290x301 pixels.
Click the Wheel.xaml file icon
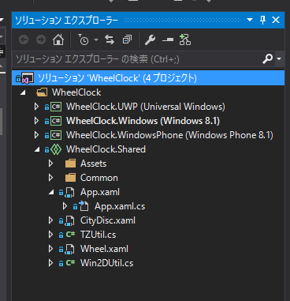[69, 249]
